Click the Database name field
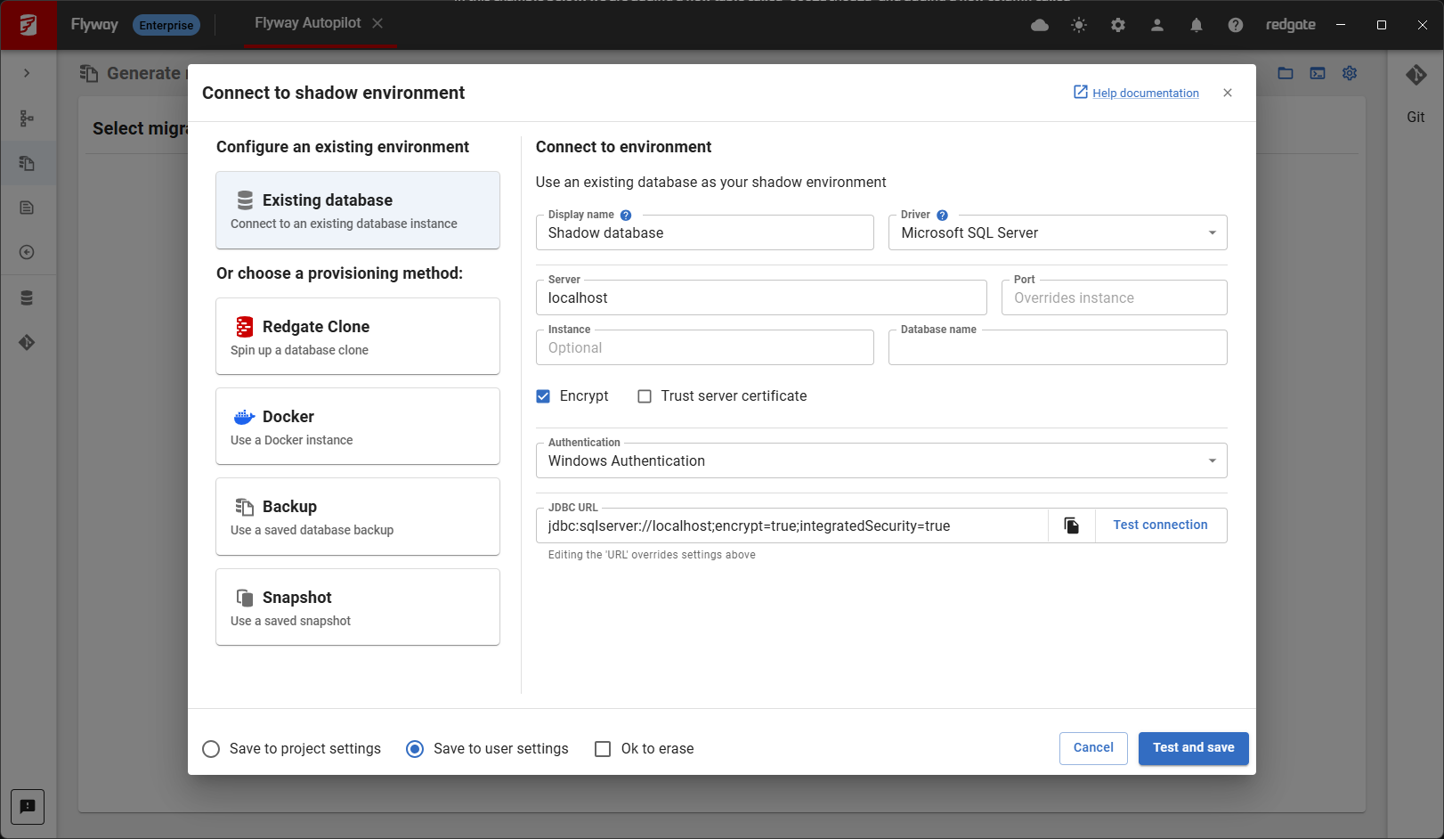 1058,347
